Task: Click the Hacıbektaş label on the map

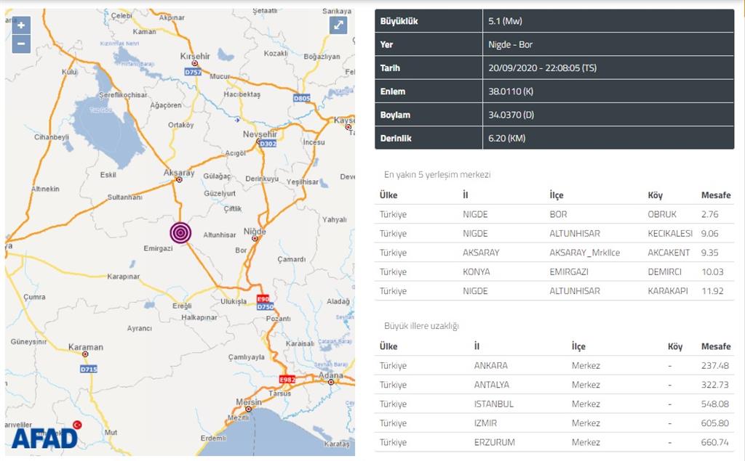Action: 242,94
